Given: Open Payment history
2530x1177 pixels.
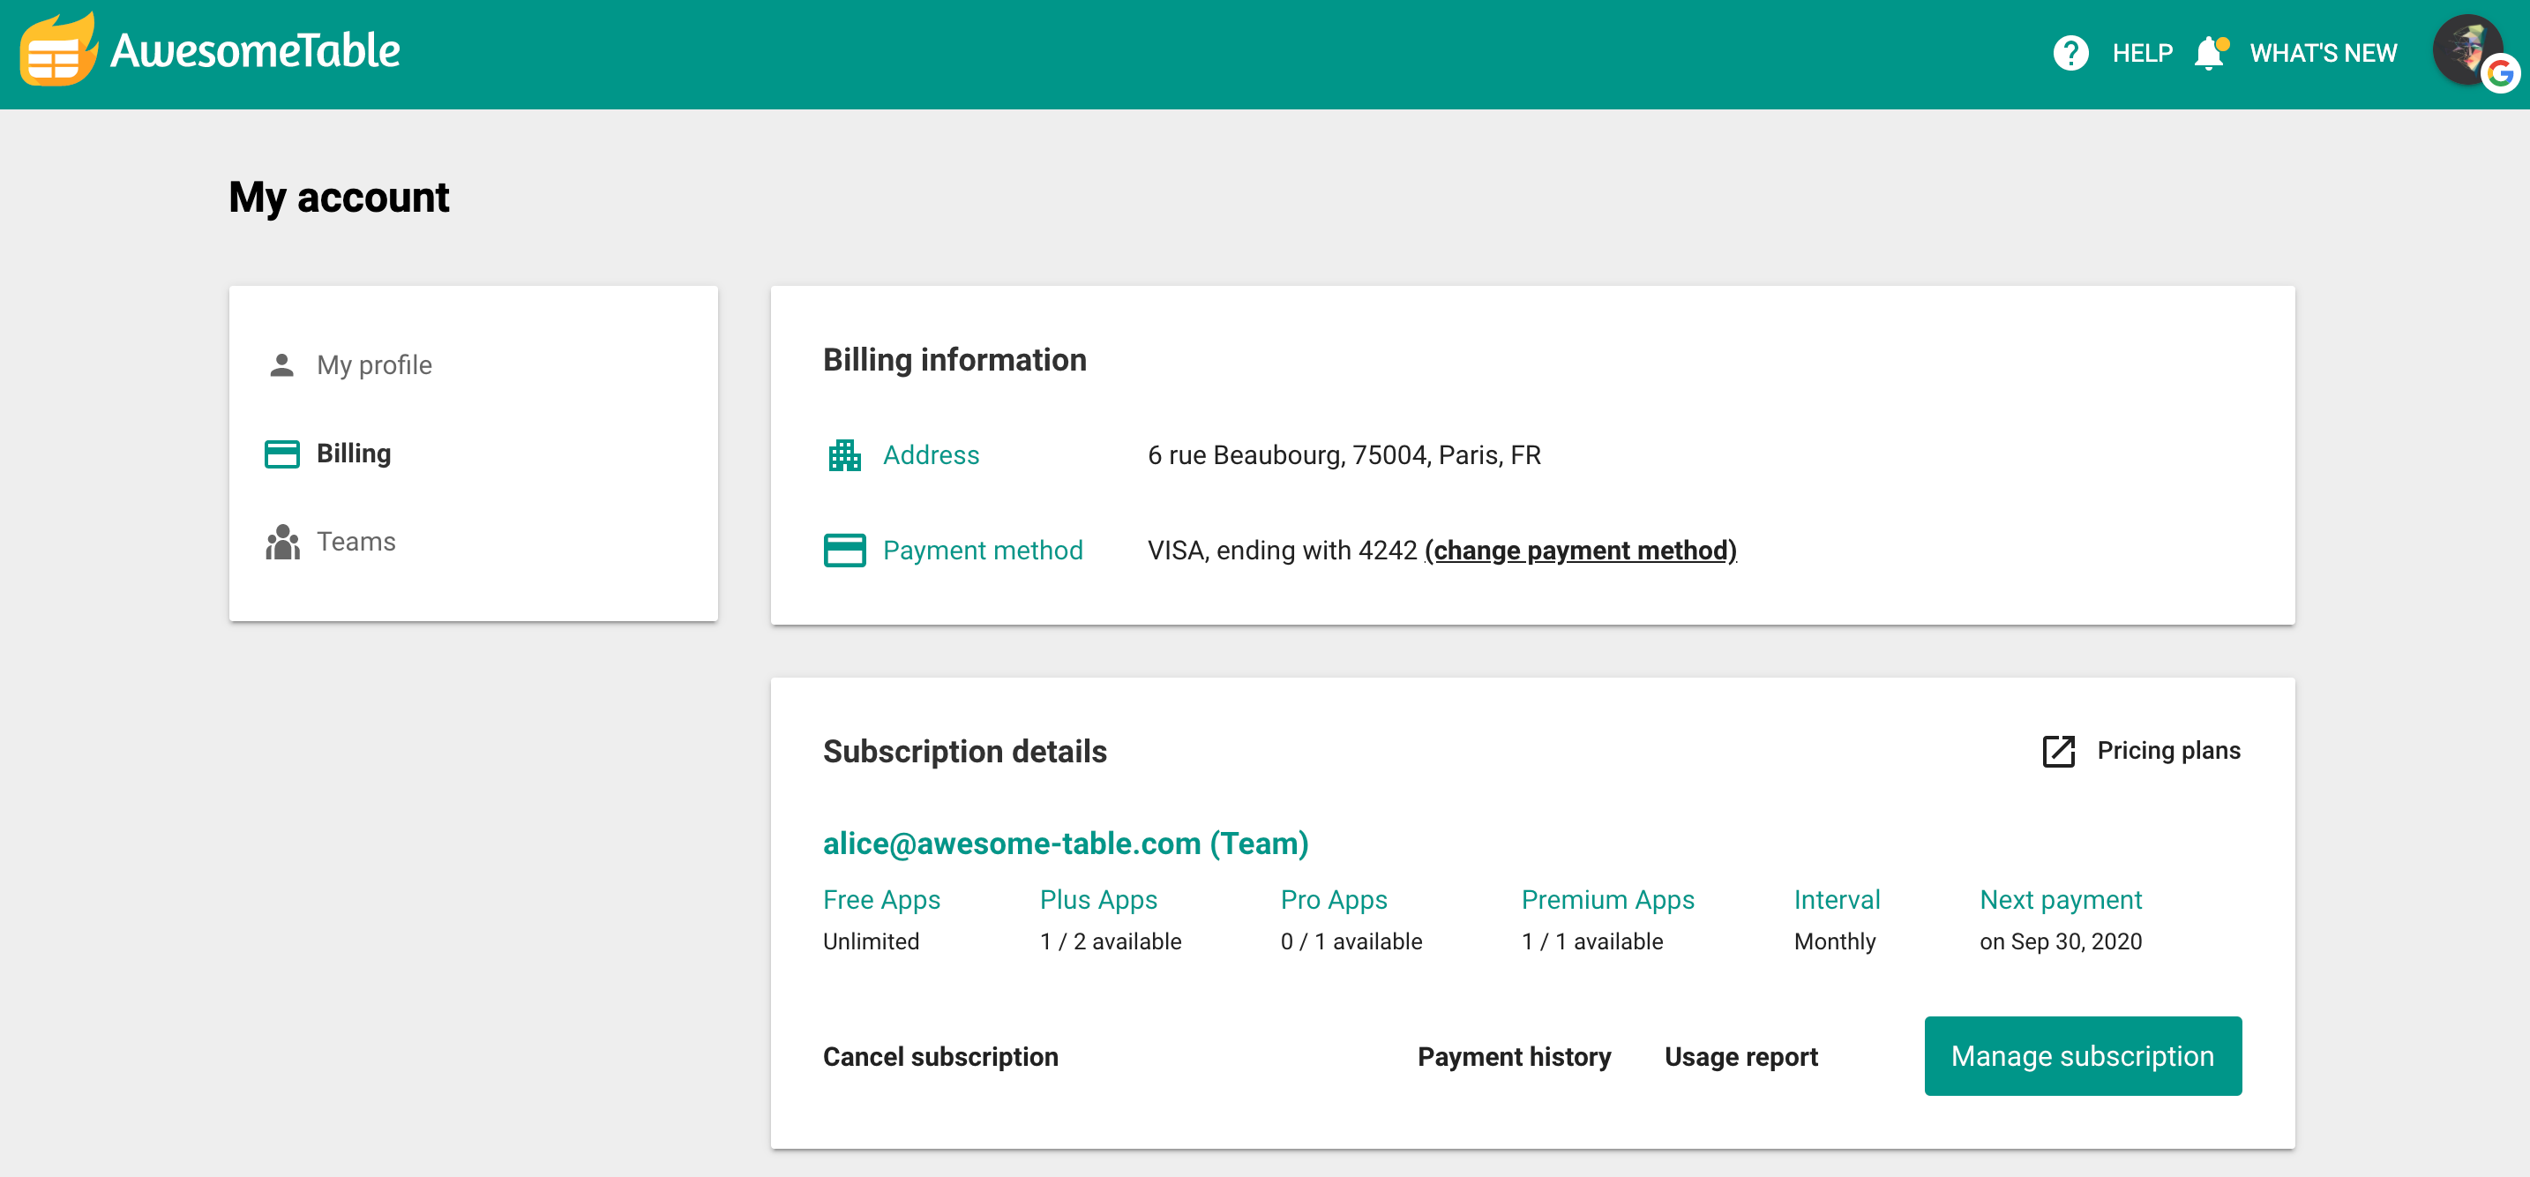Looking at the screenshot, I should click(1514, 1056).
